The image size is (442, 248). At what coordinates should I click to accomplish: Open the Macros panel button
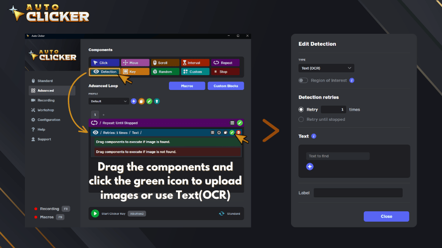pos(187,86)
